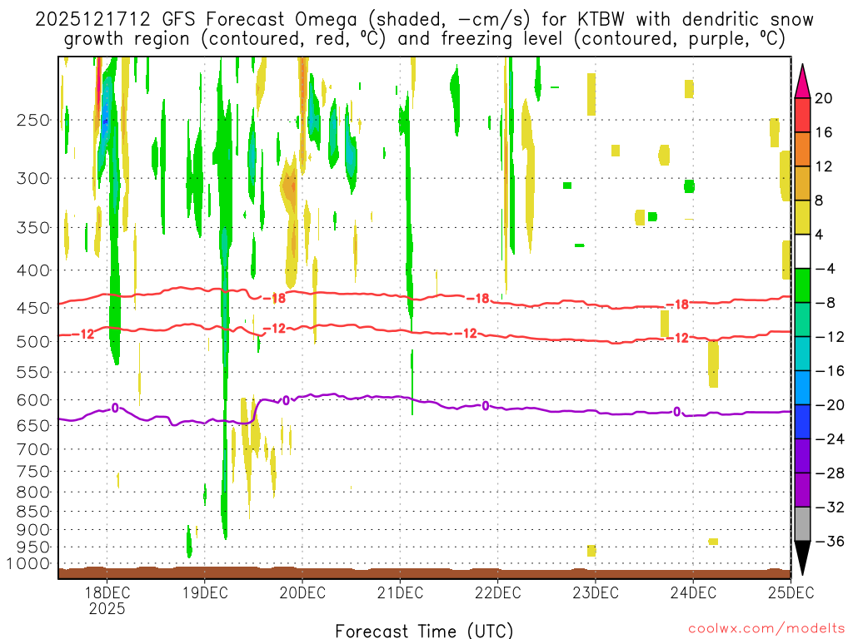Click the coolwx.com/modelts link text
This screenshot has height=639, width=853.
tap(766, 629)
